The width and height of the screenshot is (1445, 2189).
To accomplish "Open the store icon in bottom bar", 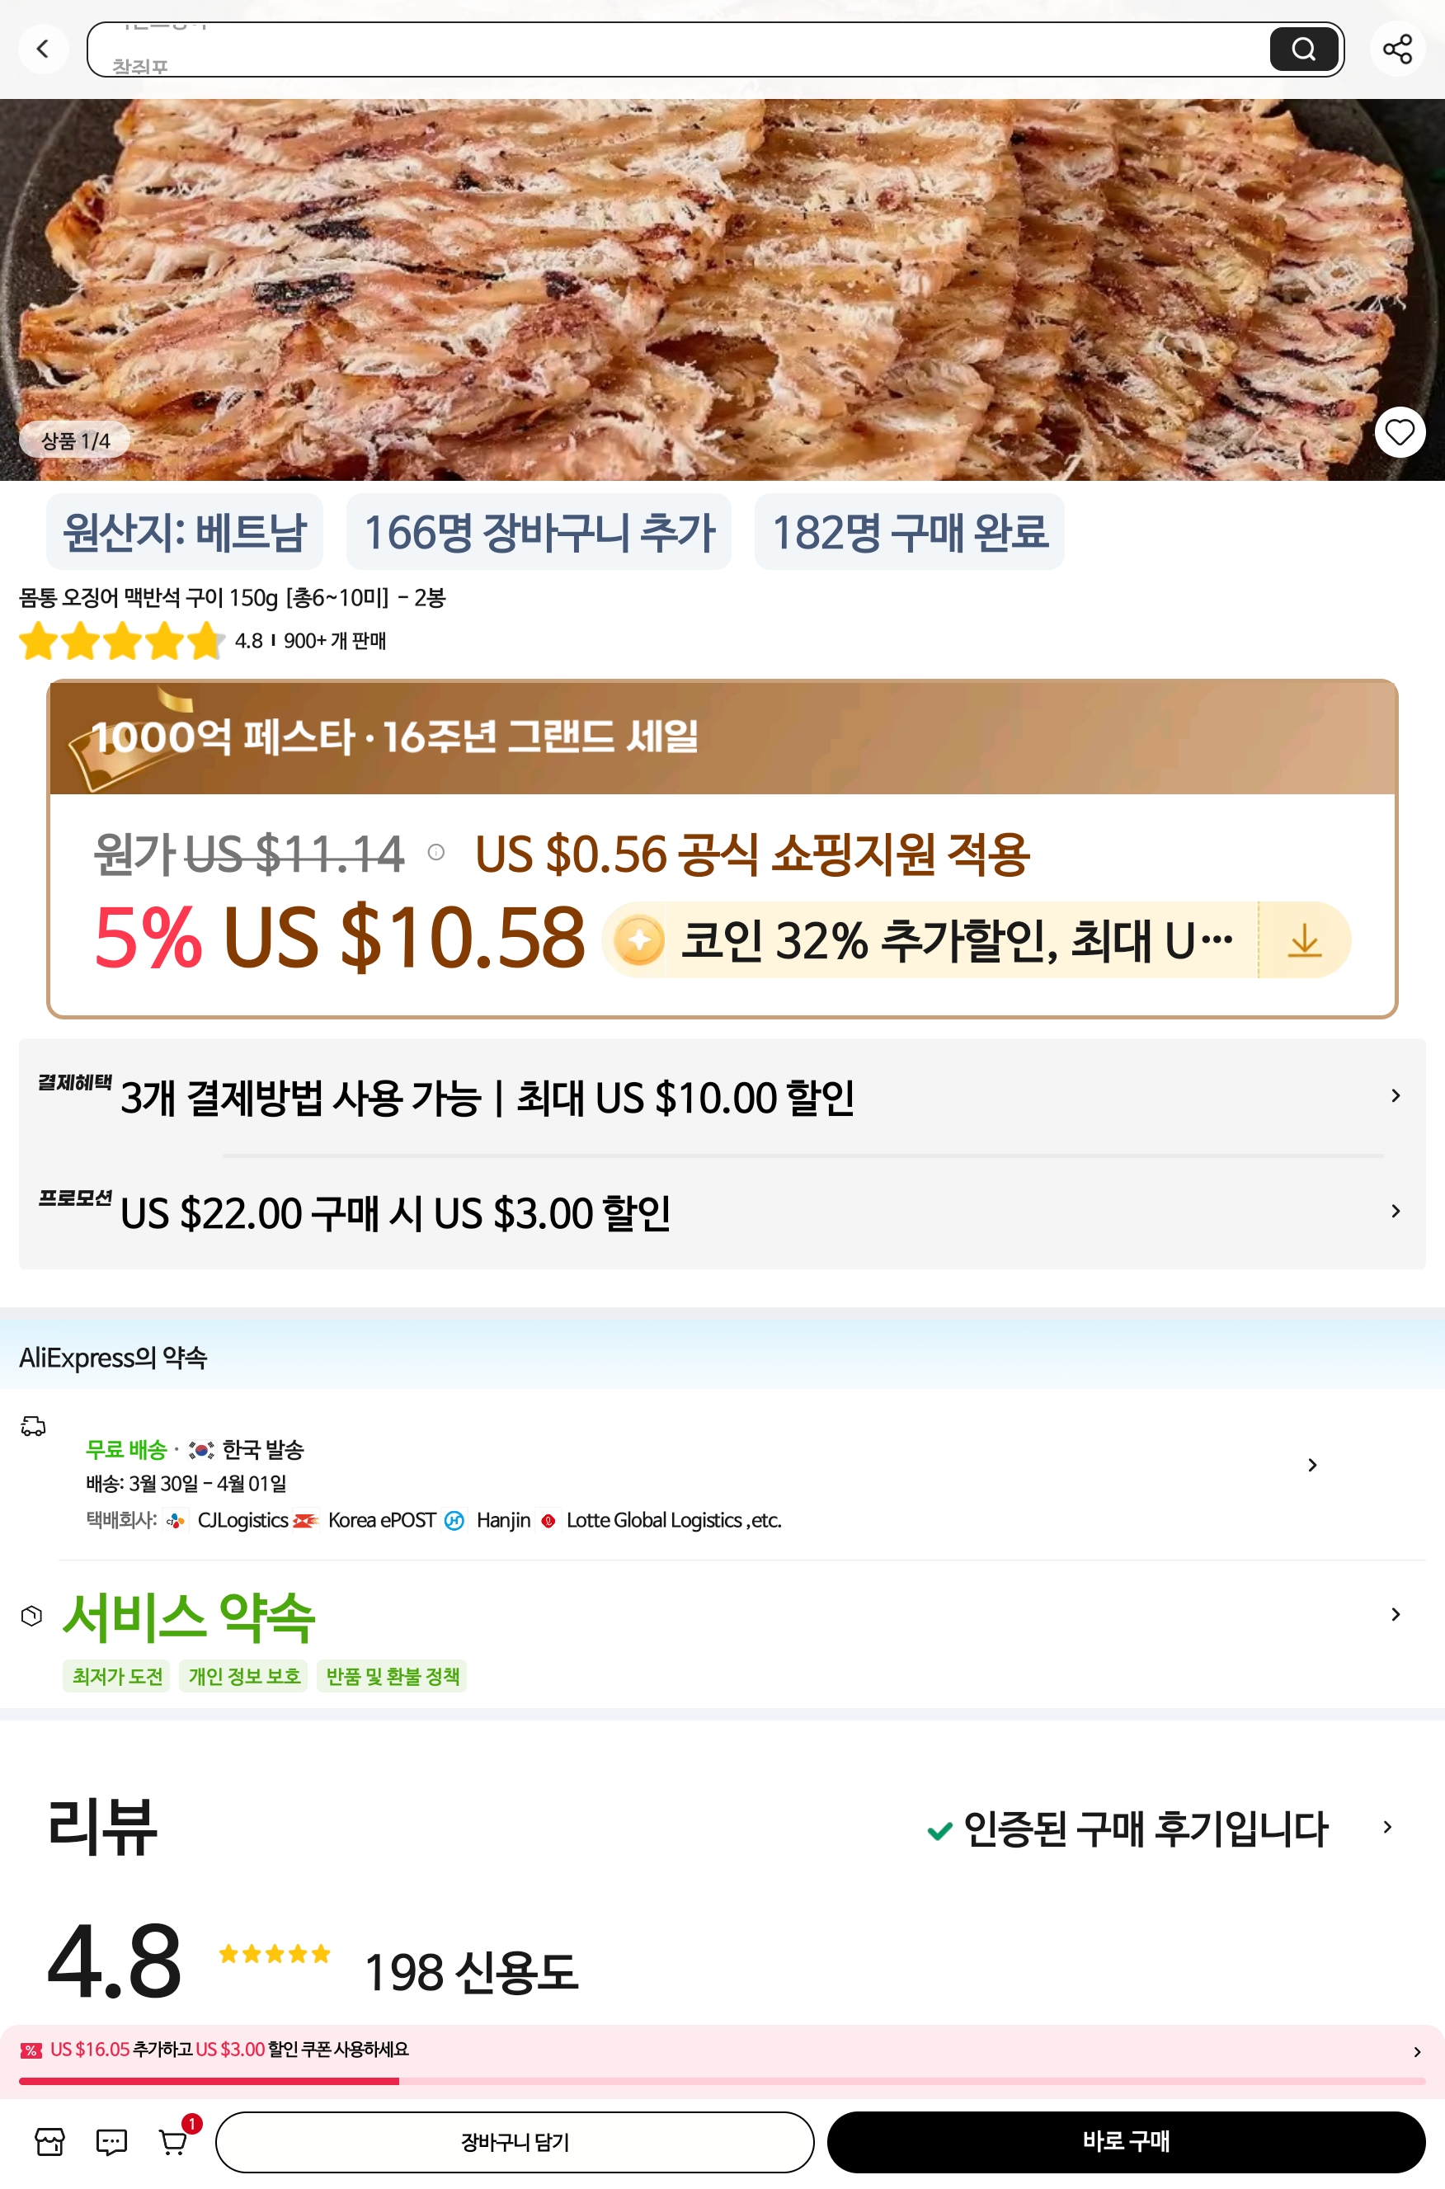I will [49, 2141].
